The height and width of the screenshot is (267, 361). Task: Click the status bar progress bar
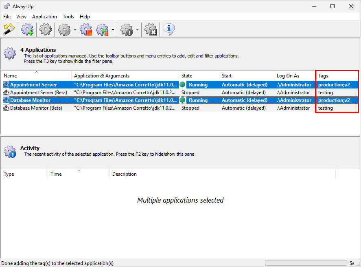tap(306, 263)
